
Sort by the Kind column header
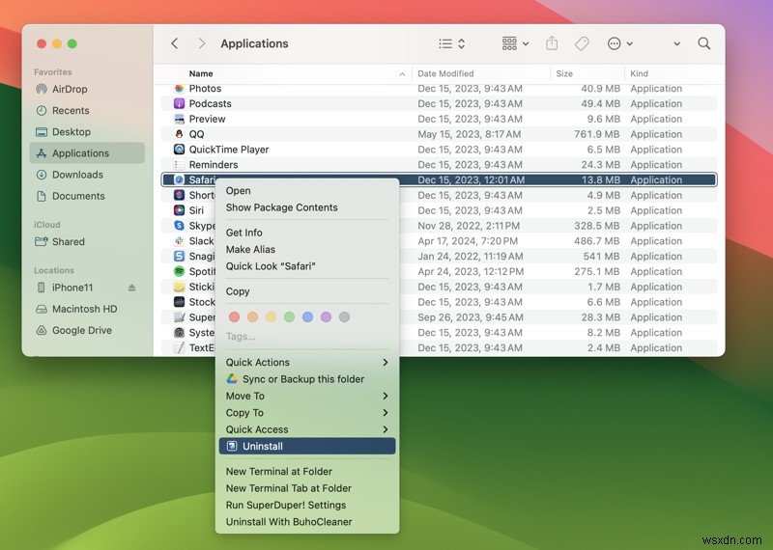pyautogui.click(x=639, y=74)
